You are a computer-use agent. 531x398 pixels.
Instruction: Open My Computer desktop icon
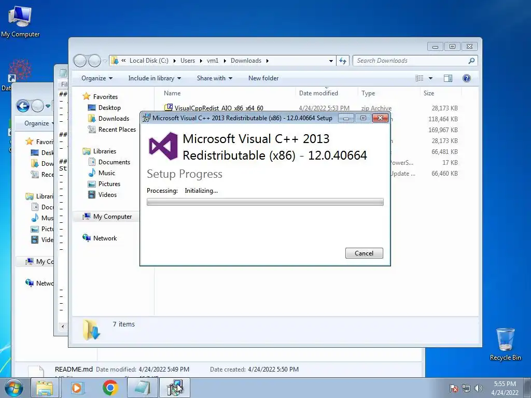tap(20, 21)
